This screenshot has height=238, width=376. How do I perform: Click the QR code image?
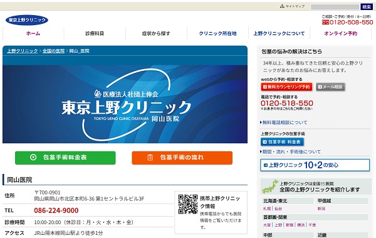(188, 204)
